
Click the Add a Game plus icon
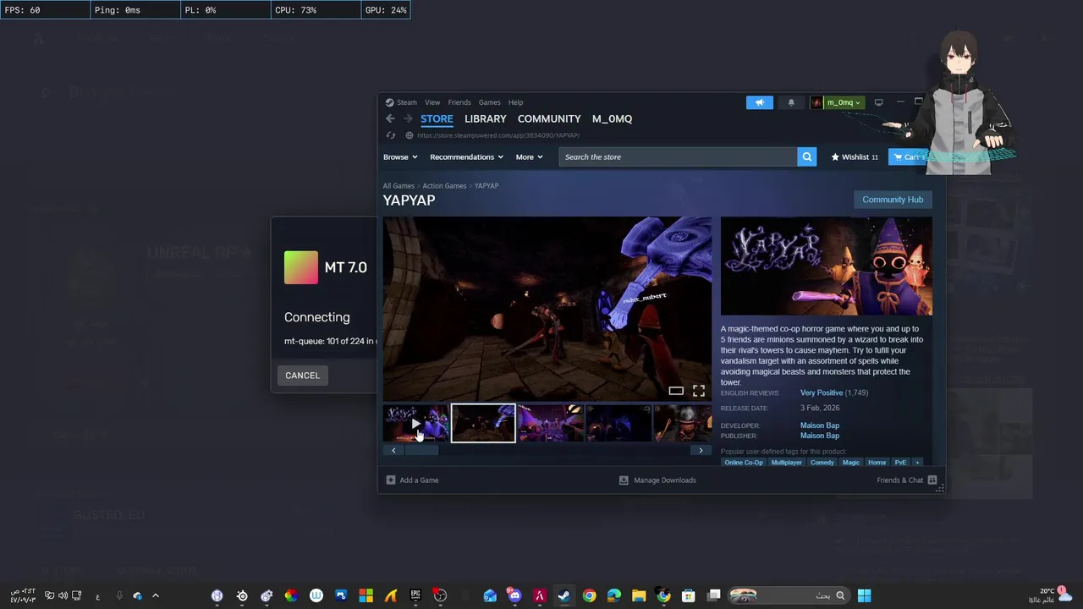(x=391, y=480)
